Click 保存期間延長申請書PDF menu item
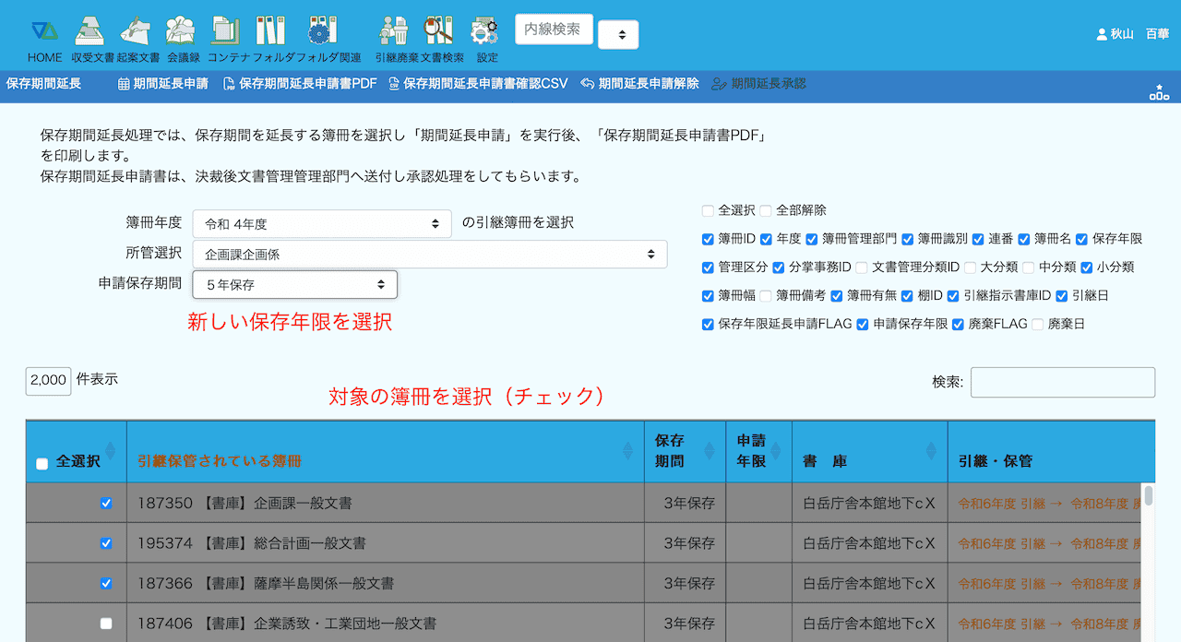Viewport: 1181px width, 642px height. pos(300,84)
